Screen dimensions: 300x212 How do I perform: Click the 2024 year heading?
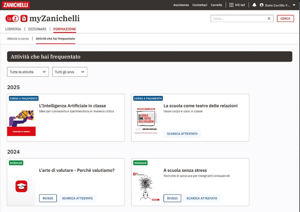point(13,152)
